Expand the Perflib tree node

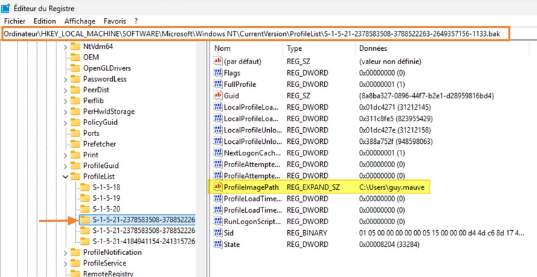click(64, 100)
